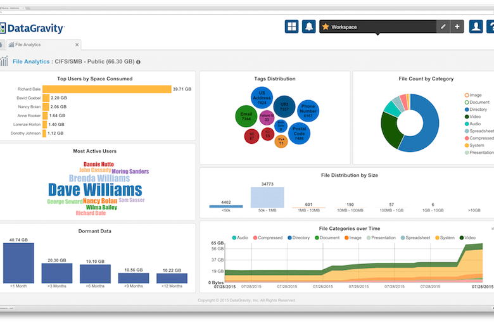494x323 pixels.
Task: Click the 10MB - 100MB size label
Action: tap(350, 210)
